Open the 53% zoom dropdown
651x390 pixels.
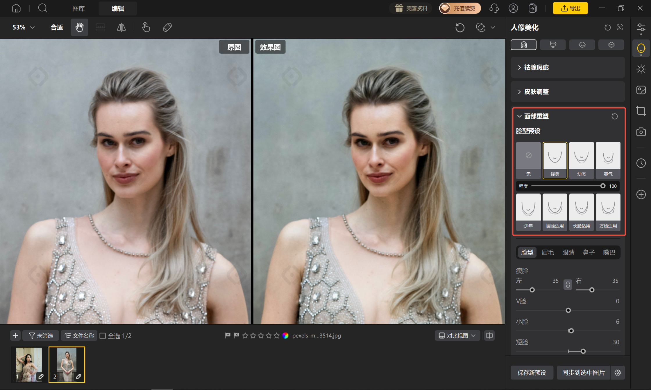23,27
